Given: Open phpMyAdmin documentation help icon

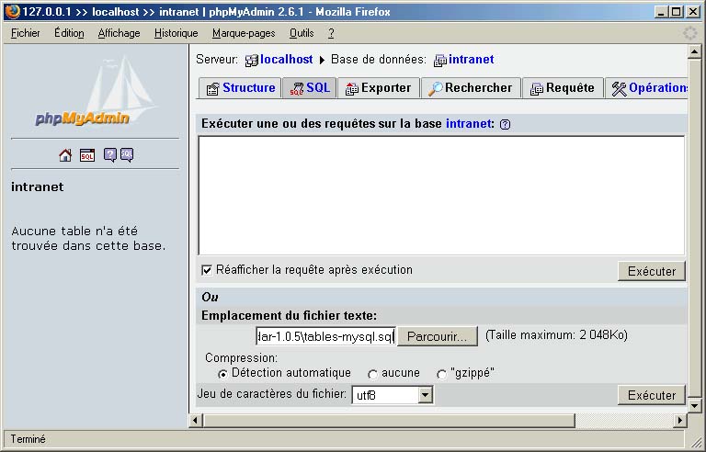Looking at the screenshot, I should pos(110,155).
